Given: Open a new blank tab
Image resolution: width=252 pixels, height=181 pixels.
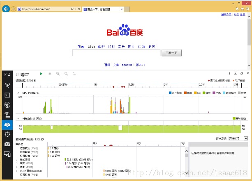Looking at the screenshot, I should click(127, 9).
